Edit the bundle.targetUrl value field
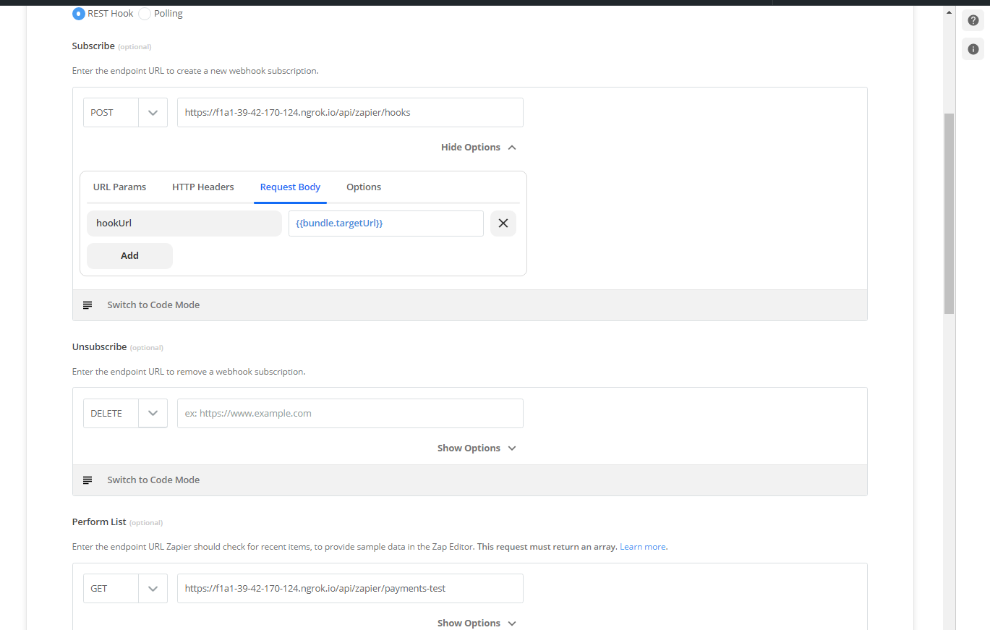The height and width of the screenshot is (630, 990). (386, 224)
